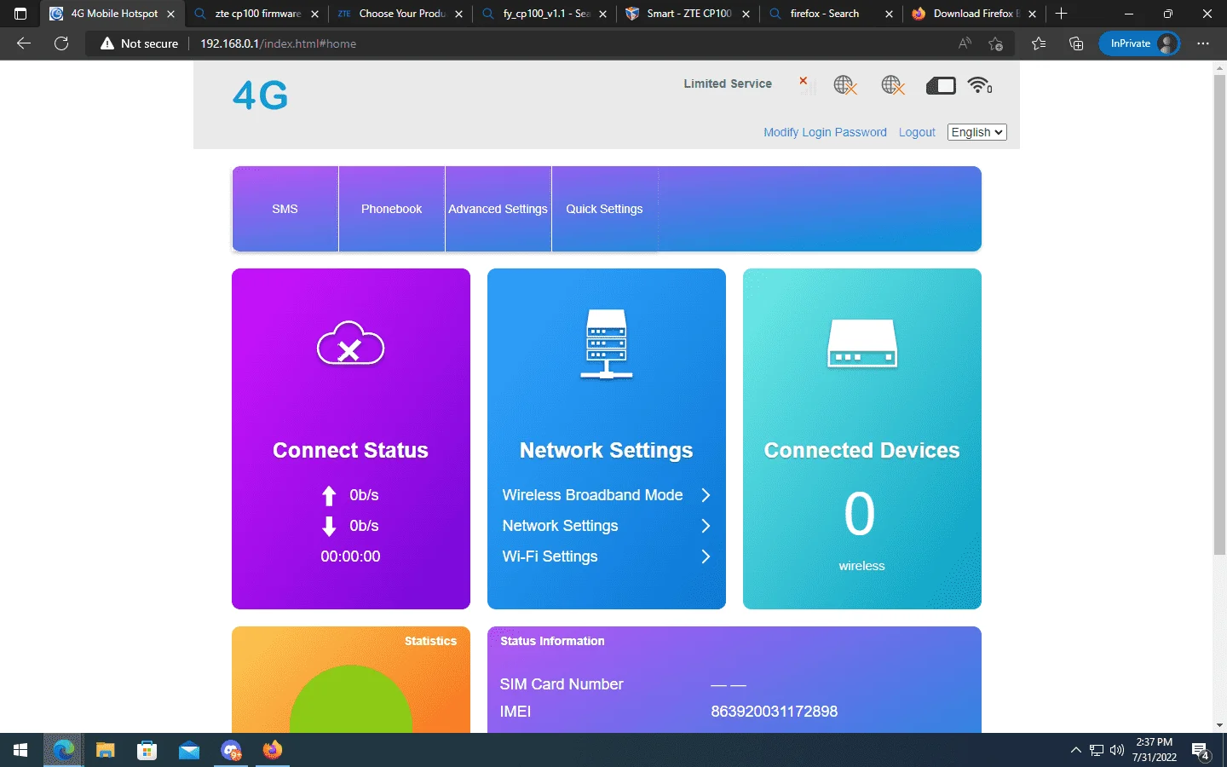The width and height of the screenshot is (1227, 767).
Task: Click the upload speed arrow icon
Action: 329,496
